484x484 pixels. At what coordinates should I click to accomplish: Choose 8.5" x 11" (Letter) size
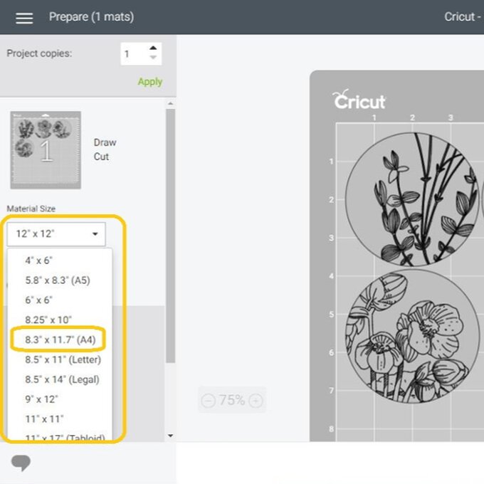[63, 359]
